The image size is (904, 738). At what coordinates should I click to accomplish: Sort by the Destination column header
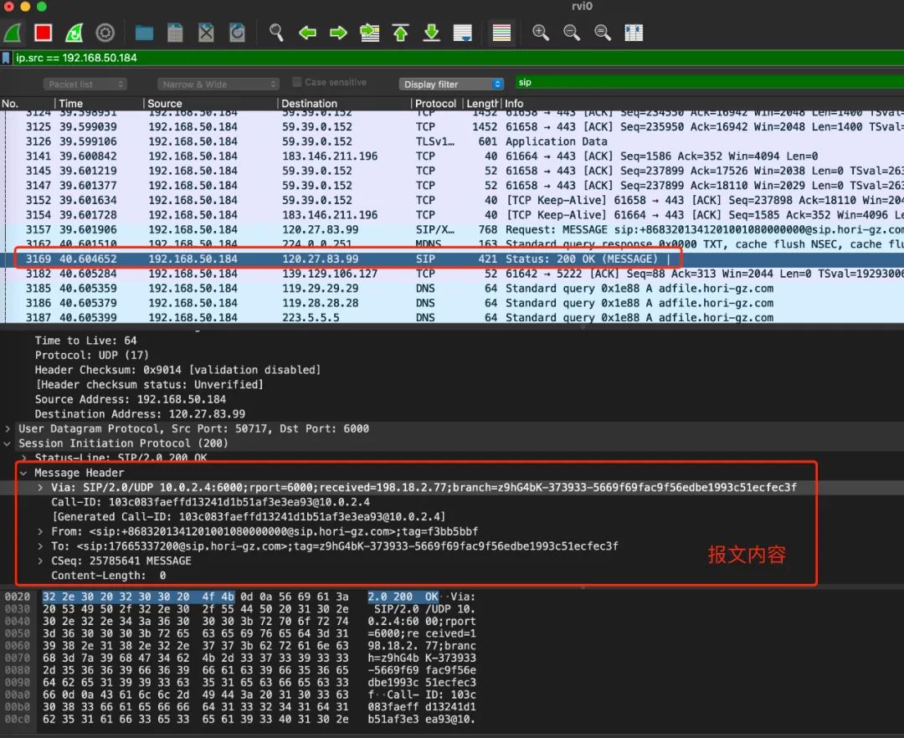344,104
